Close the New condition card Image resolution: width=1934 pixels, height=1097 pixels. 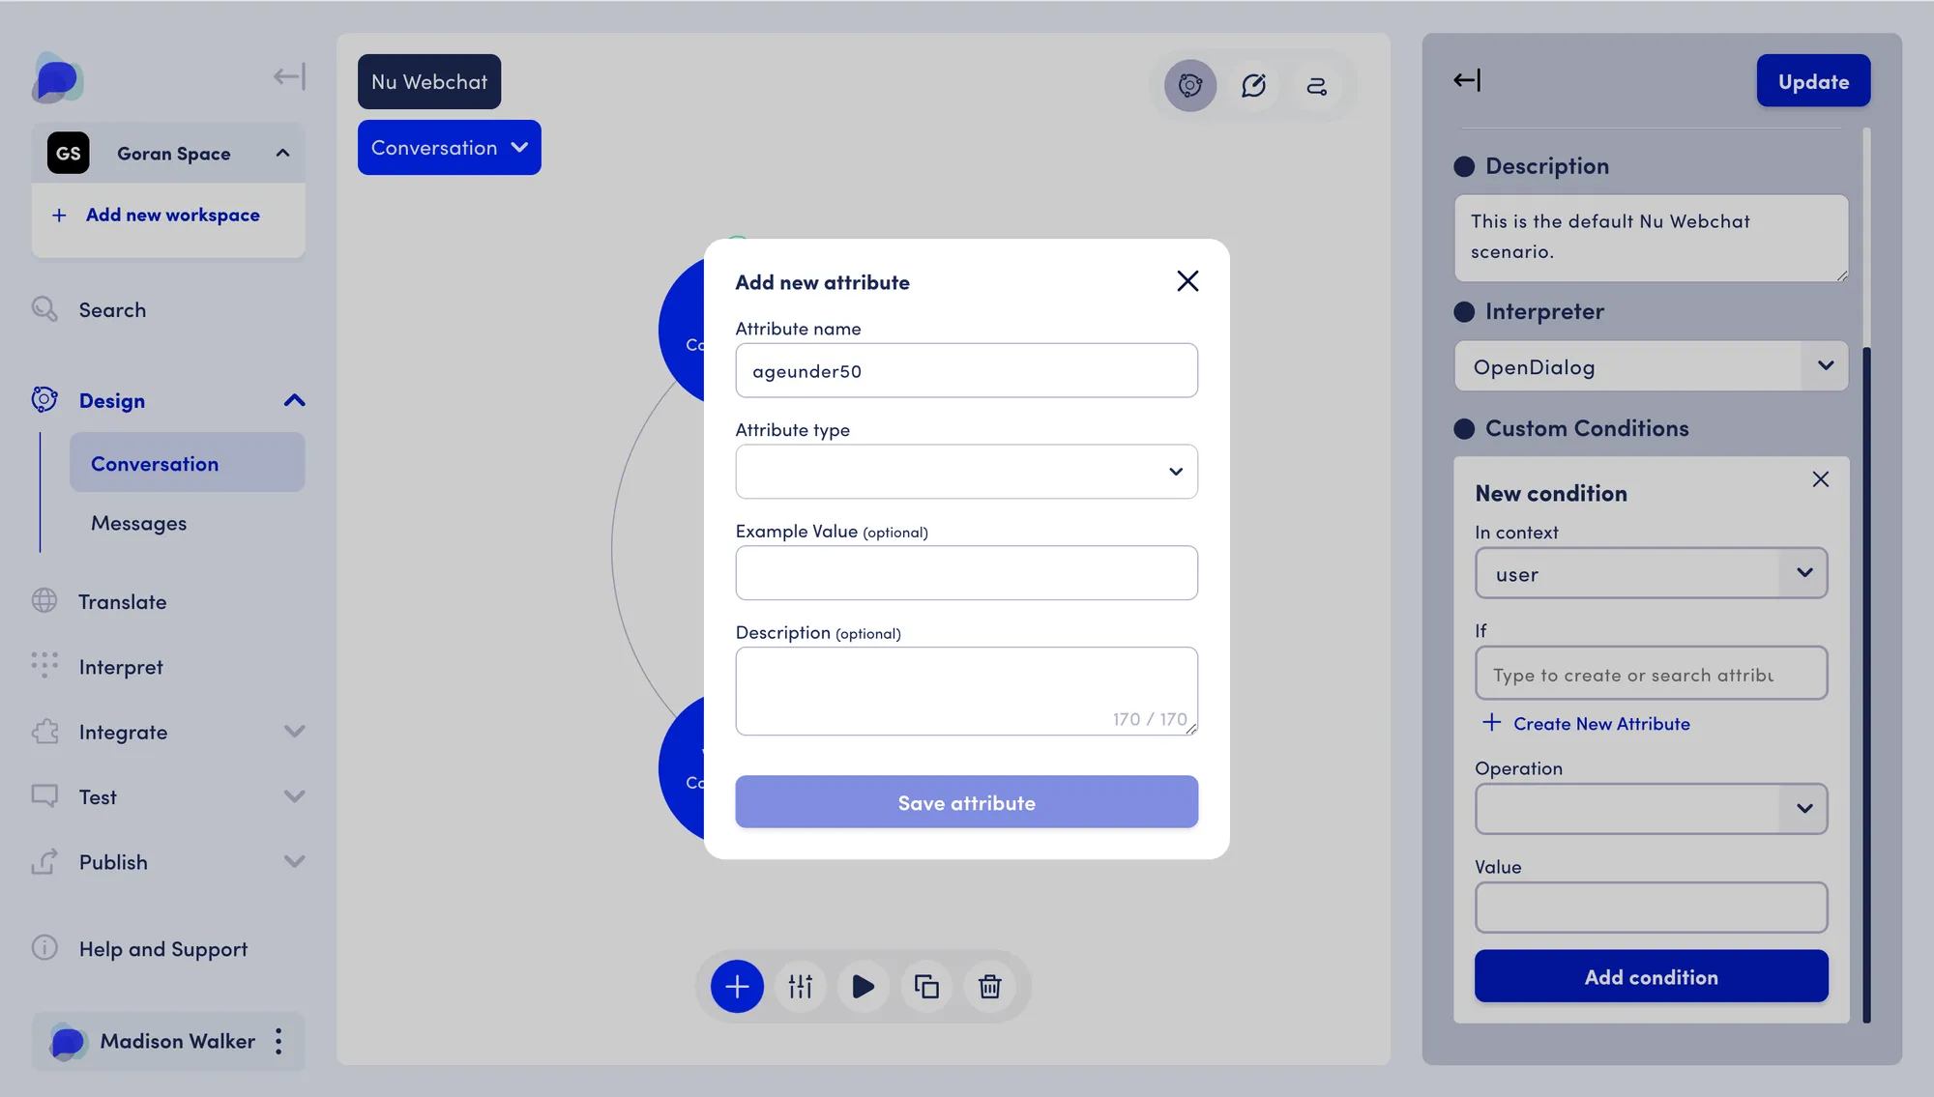click(x=1821, y=478)
